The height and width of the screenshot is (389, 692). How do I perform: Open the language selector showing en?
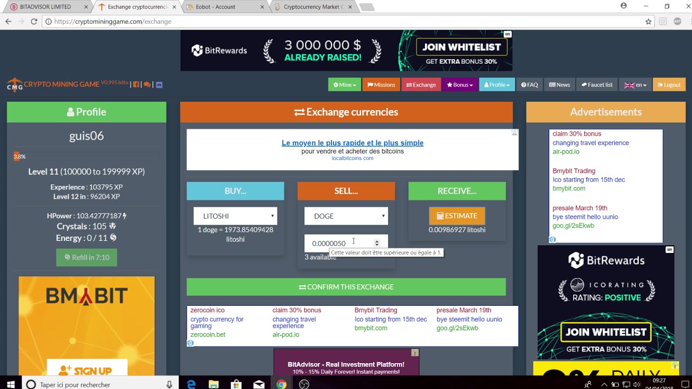pyautogui.click(x=635, y=85)
